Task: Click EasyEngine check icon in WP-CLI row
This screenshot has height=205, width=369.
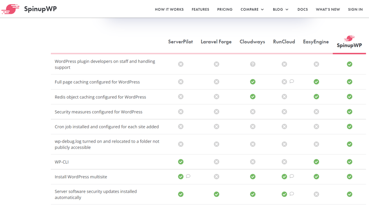Action: click(x=316, y=162)
